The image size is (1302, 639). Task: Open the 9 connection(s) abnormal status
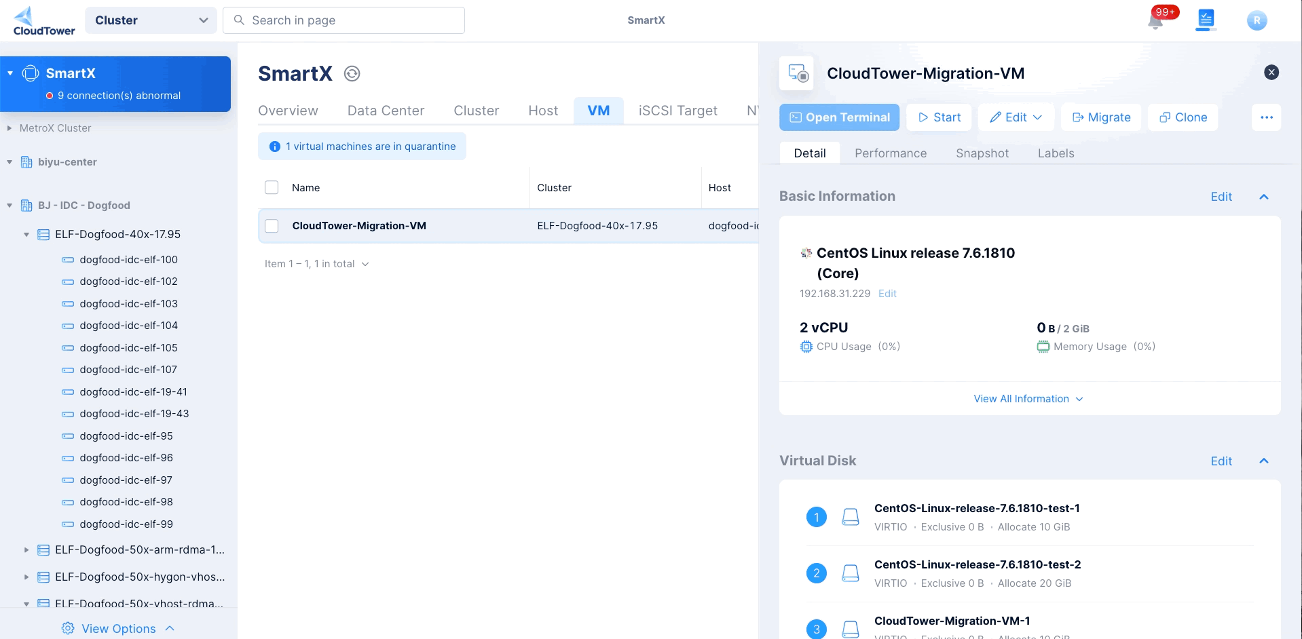[113, 96]
